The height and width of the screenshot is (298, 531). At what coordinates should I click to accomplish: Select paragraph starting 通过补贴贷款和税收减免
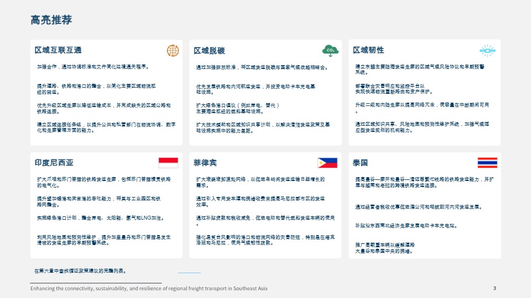click(x=265, y=221)
